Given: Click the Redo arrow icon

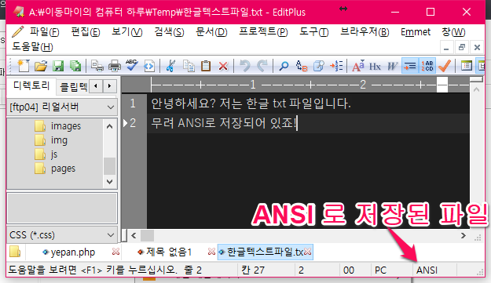Looking at the screenshot, I should 262,66.
